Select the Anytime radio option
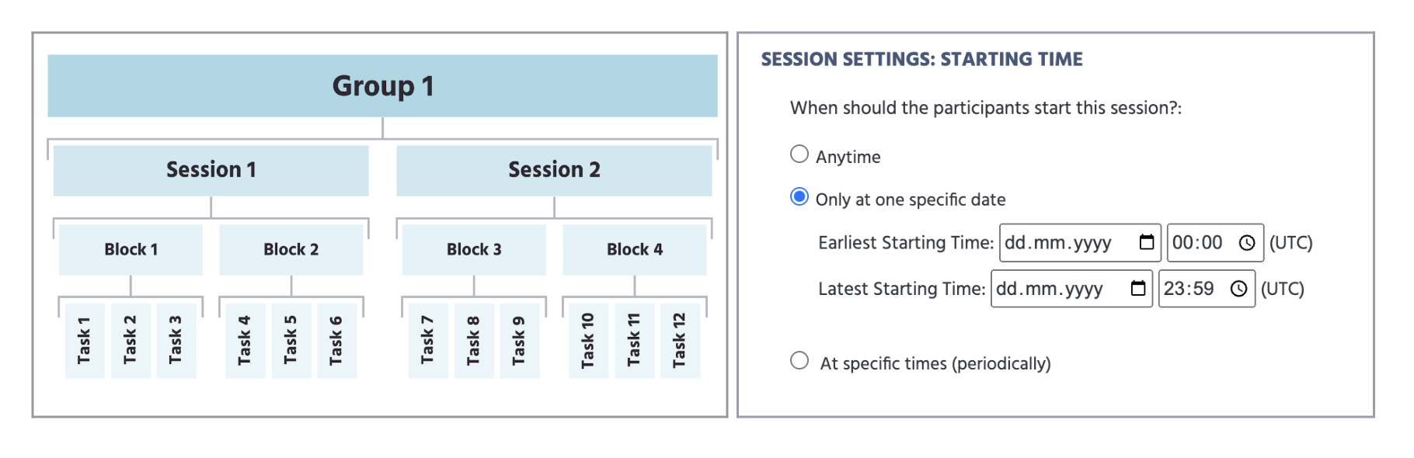The width and height of the screenshot is (1414, 458). pos(799,154)
